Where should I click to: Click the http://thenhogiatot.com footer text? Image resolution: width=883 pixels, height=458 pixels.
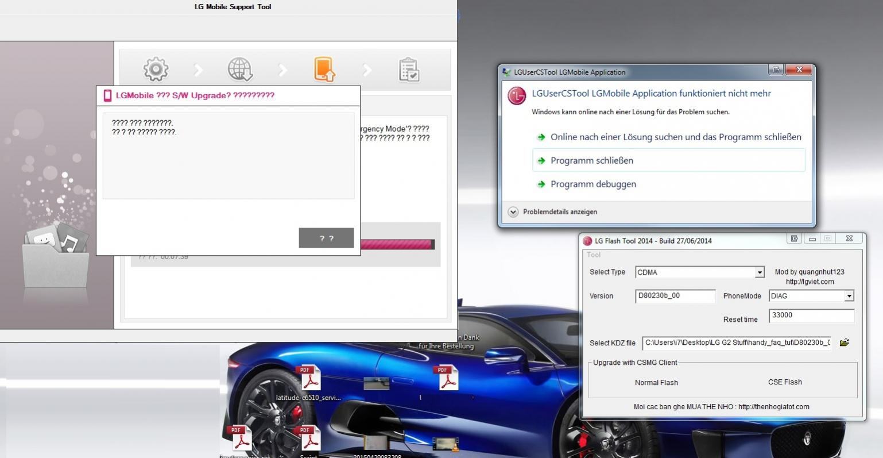click(x=773, y=407)
